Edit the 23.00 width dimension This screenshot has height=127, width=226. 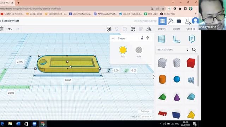[x=20, y=62]
